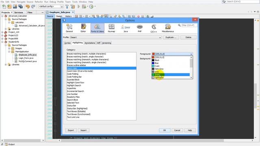Click the Export button
Screen dimensions: 260x146
71,131
